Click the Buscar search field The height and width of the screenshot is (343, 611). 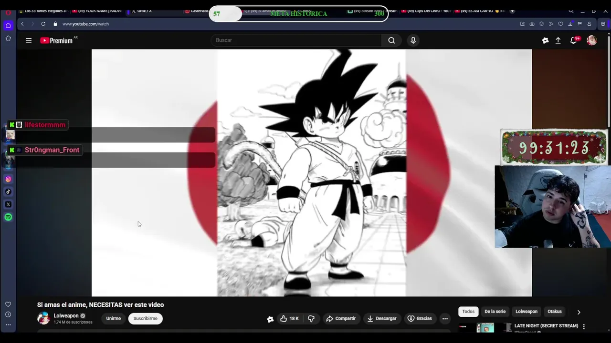click(x=296, y=40)
